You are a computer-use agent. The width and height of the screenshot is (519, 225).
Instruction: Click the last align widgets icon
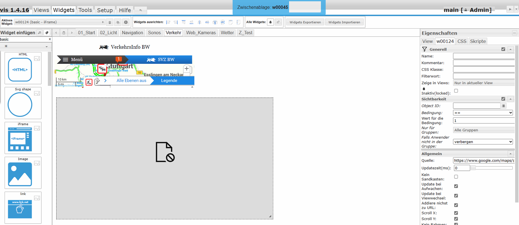point(238,22)
